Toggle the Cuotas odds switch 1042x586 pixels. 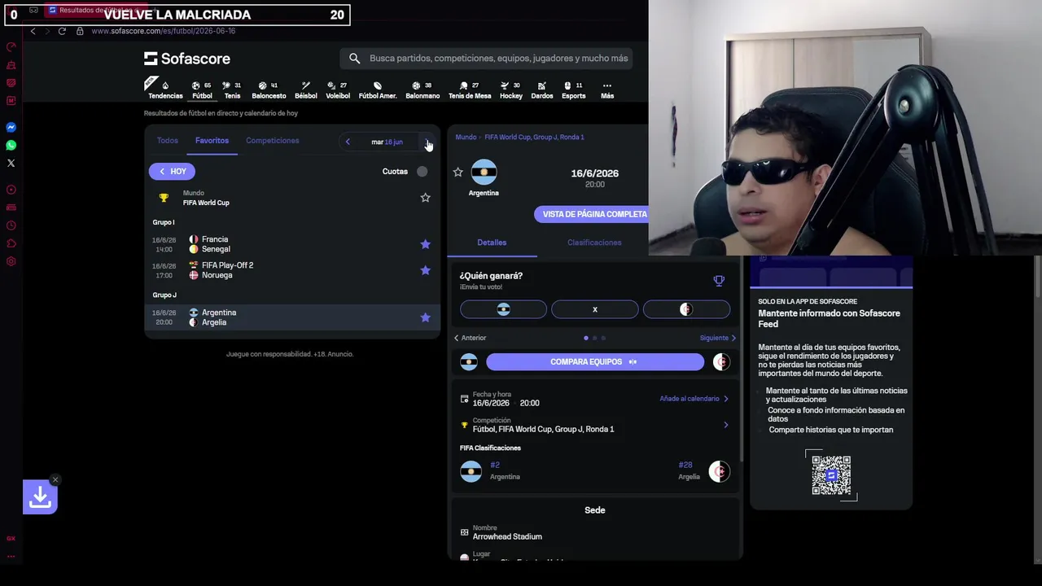(422, 171)
